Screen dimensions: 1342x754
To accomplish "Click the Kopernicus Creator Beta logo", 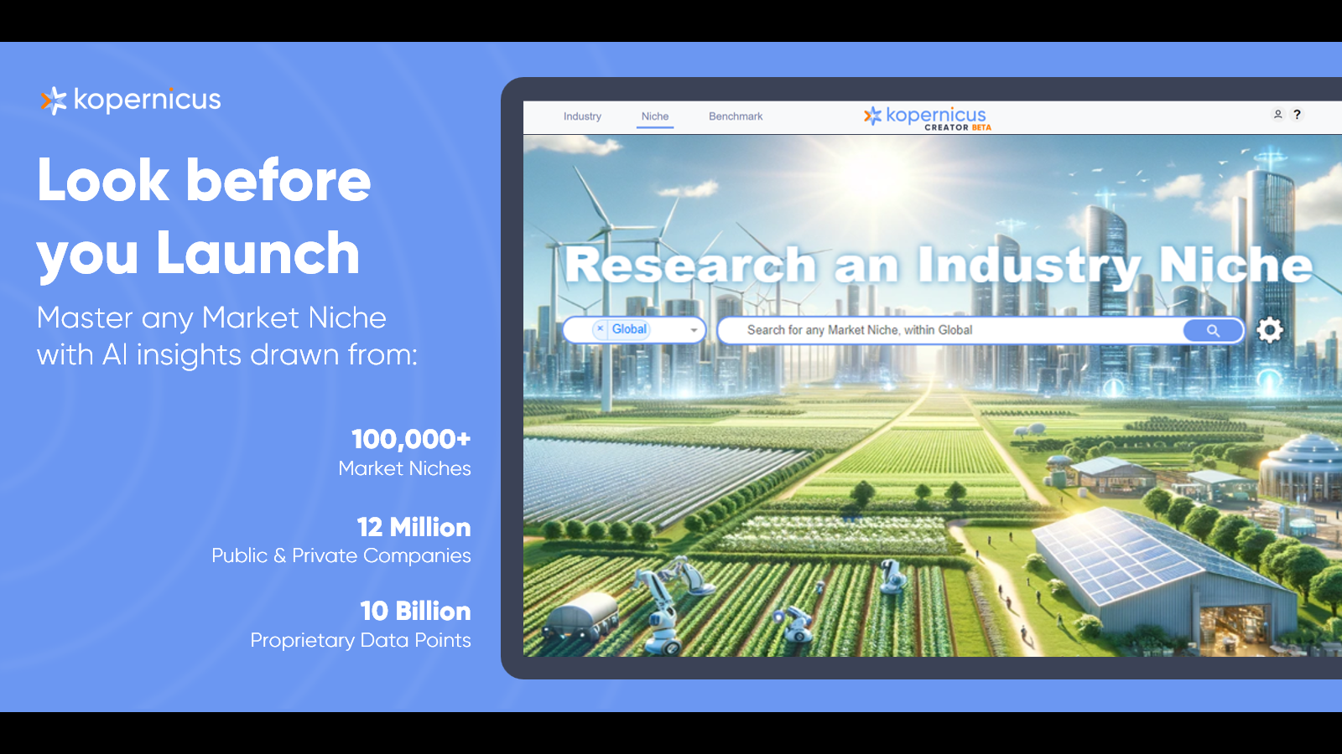I will [928, 118].
